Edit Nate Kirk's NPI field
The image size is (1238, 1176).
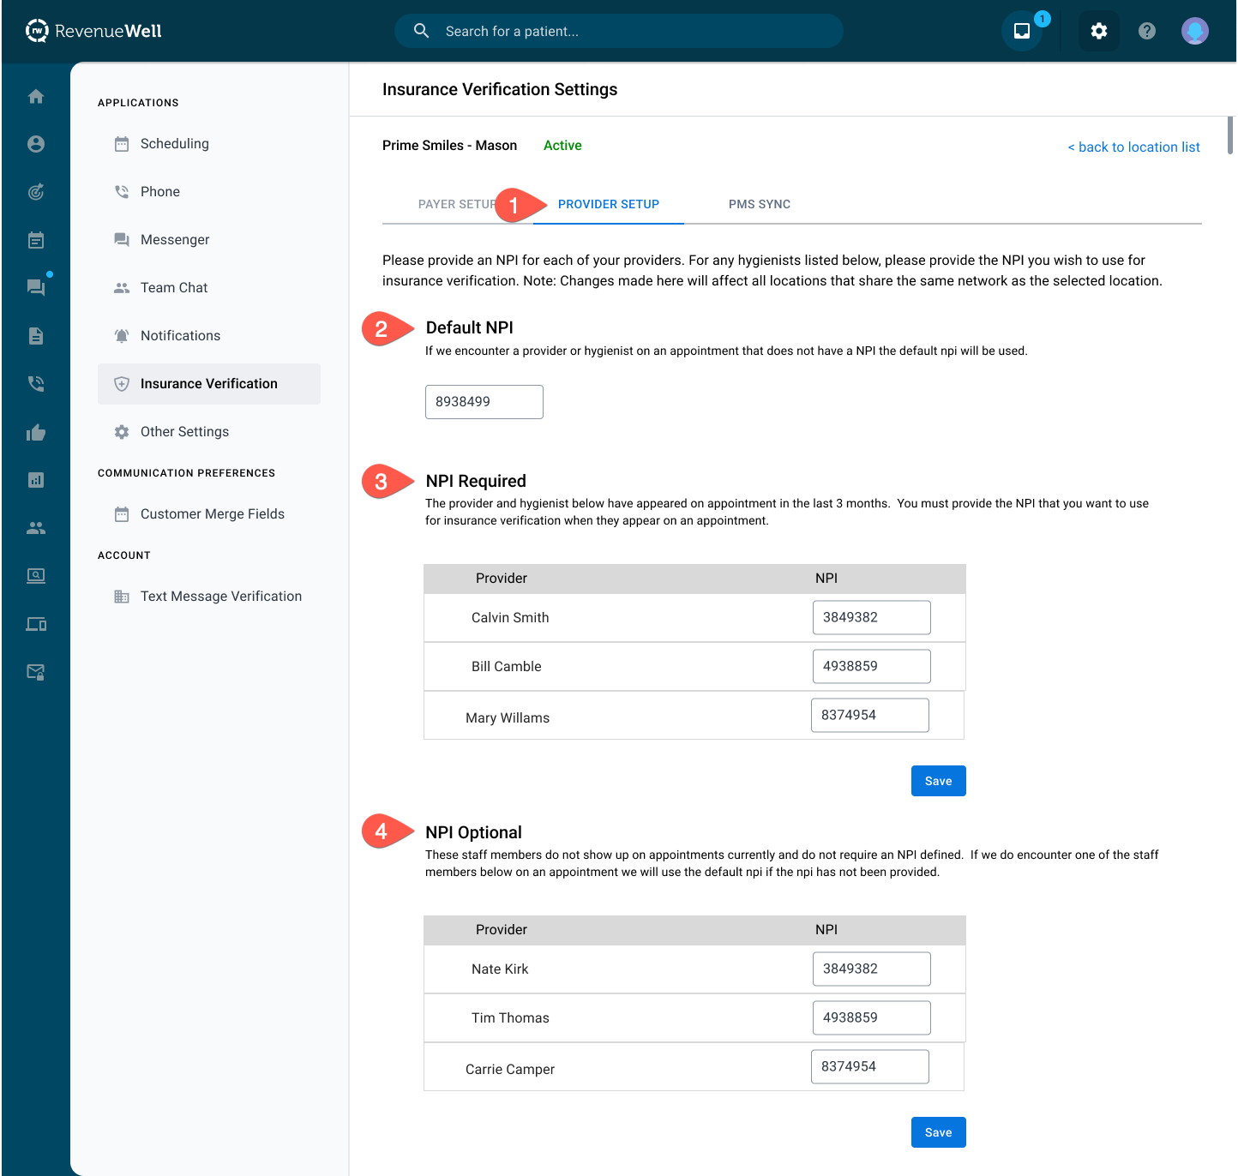pyautogui.click(x=872, y=969)
